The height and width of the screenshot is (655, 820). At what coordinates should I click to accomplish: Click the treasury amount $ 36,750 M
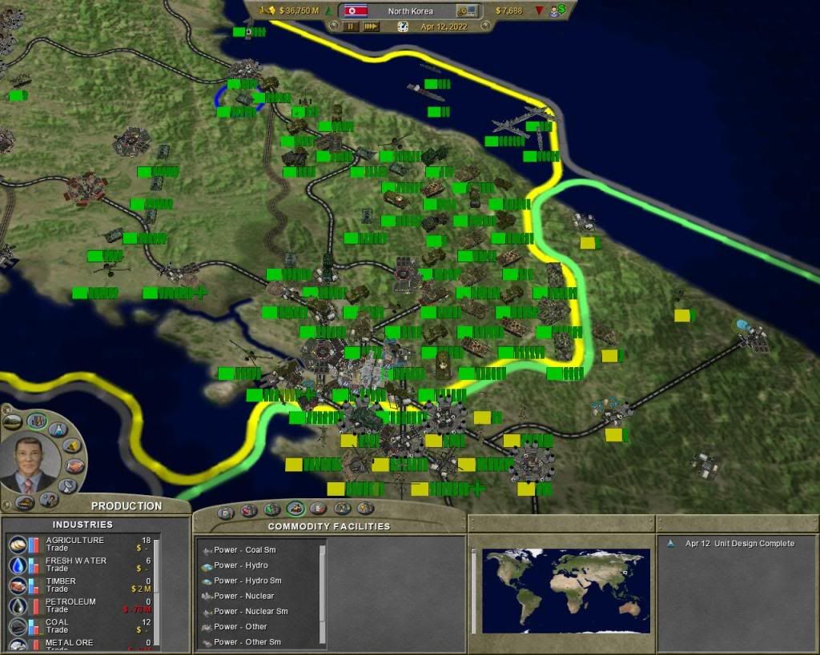[x=299, y=10]
